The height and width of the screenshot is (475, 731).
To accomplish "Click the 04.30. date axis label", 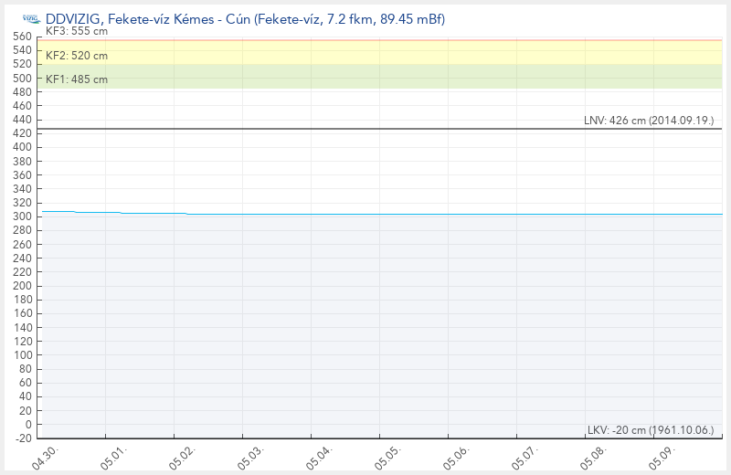I will coord(45,458).
